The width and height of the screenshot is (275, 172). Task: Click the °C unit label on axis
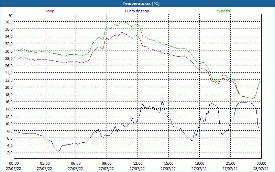point(11,16)
